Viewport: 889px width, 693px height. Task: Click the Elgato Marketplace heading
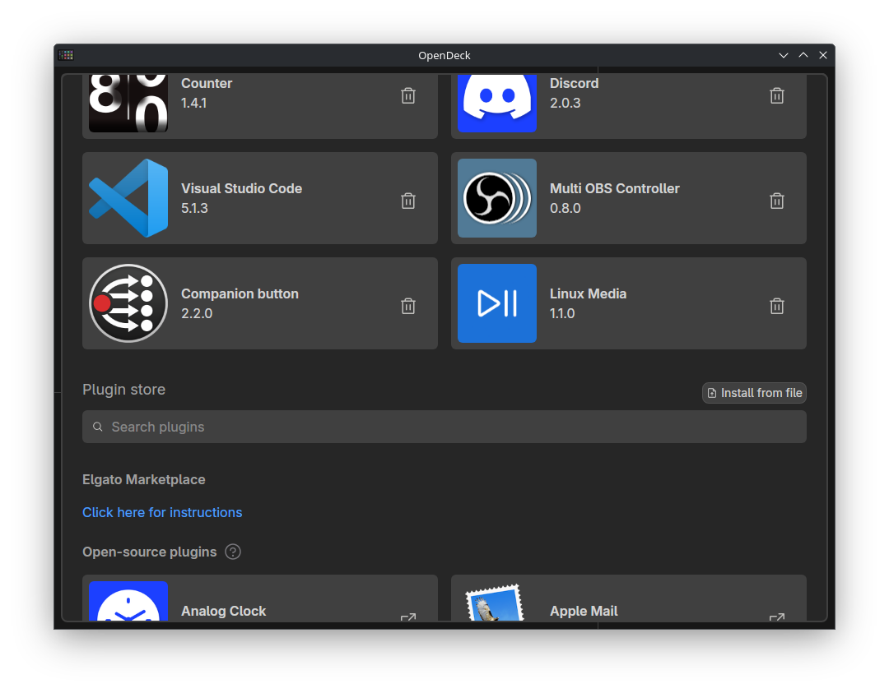point(143,479)
